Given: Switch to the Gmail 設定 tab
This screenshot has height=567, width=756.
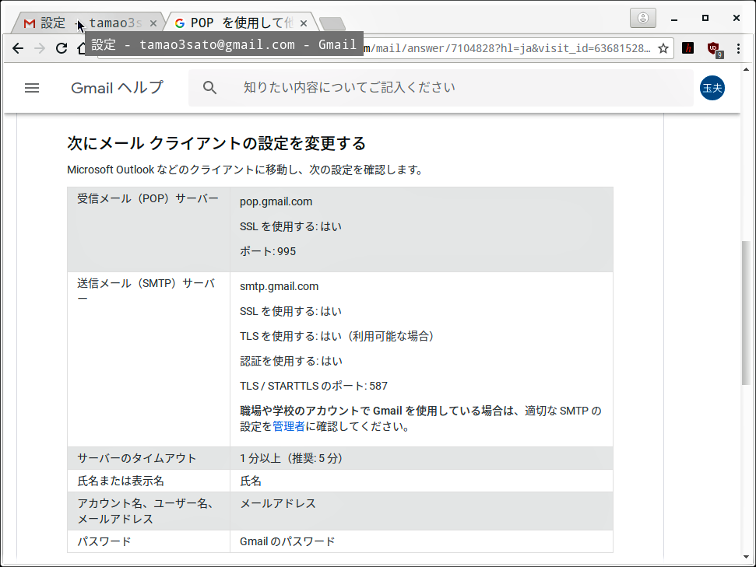Looking at the screenshot, I should tap(90, 23).
